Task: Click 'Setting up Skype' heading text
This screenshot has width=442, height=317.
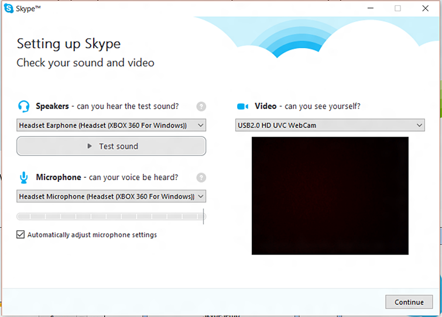Action: pos(68,44)
